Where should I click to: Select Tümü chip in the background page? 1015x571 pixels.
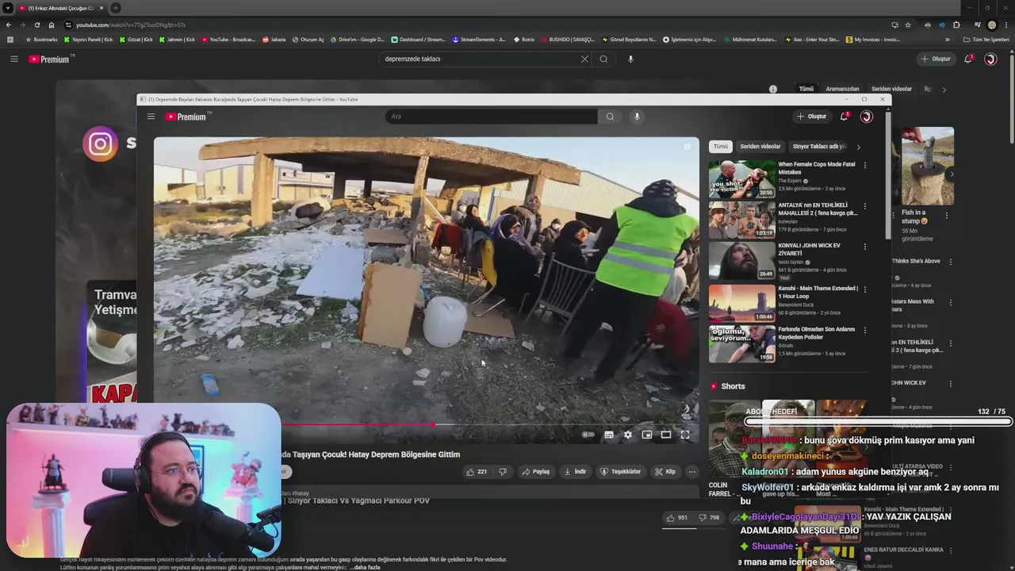click(x=806, y=89)
